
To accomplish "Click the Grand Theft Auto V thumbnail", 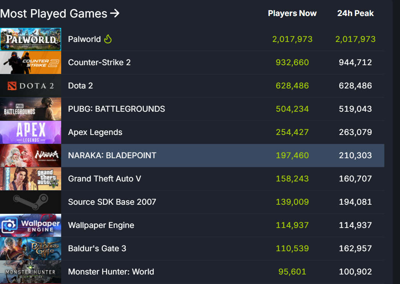I will (31, 179).
